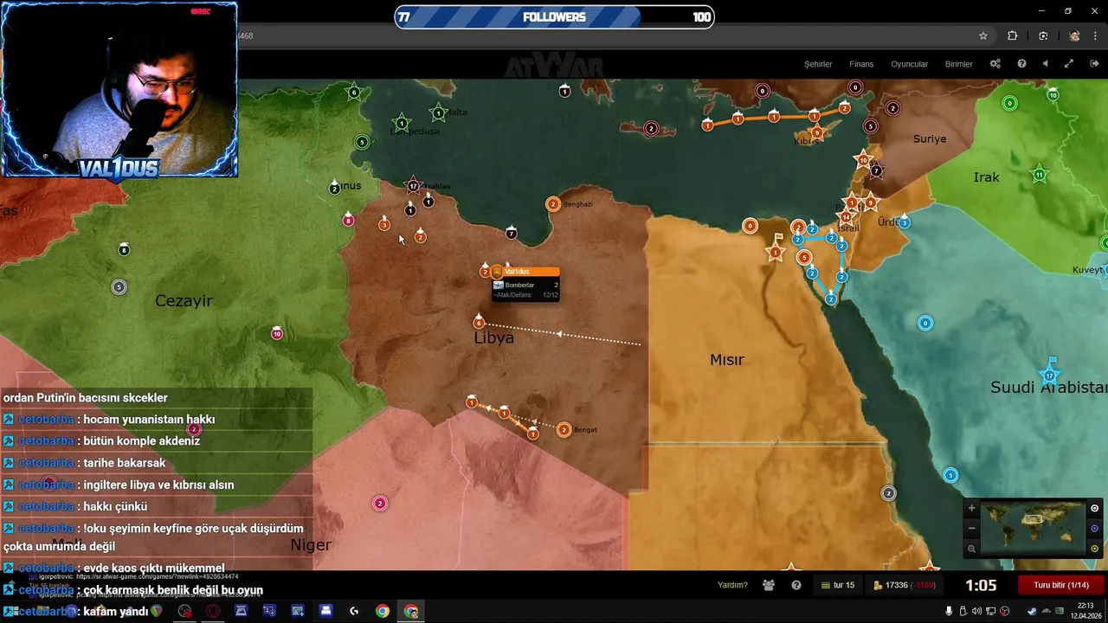Open Opera browser from taskbar
This screenshot has height=623, width=1108.
pos(213,611)
